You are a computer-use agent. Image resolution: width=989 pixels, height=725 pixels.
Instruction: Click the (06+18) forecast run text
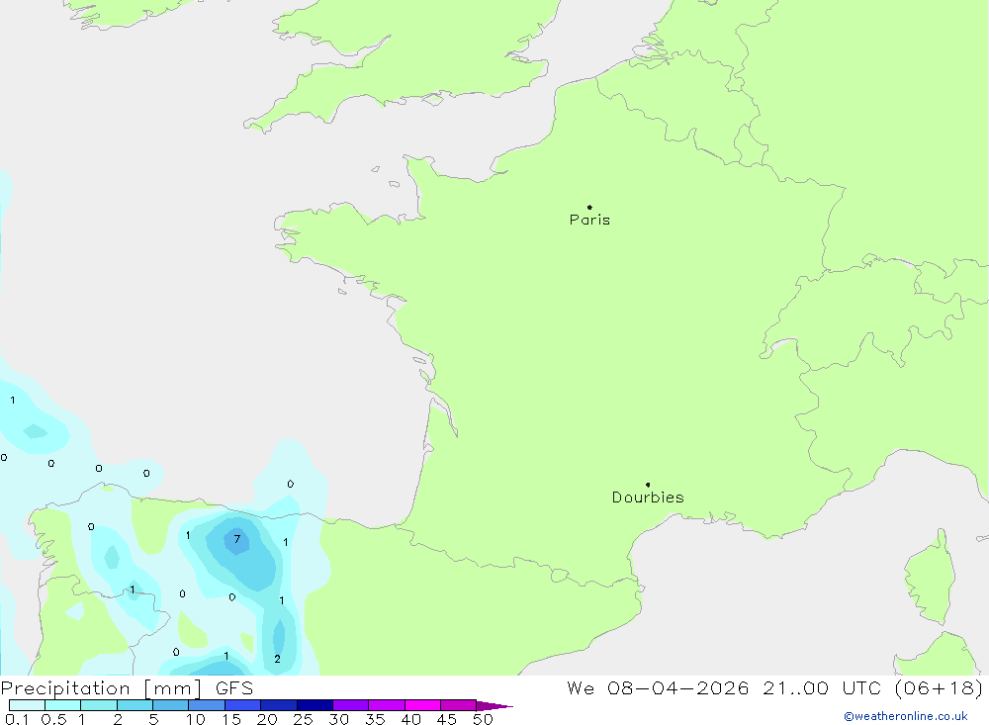pos(939,688)
